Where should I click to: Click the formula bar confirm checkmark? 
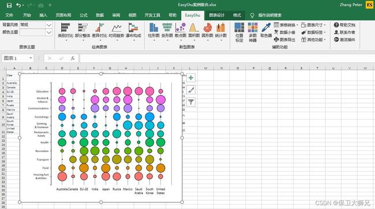[x=61, y=58]
